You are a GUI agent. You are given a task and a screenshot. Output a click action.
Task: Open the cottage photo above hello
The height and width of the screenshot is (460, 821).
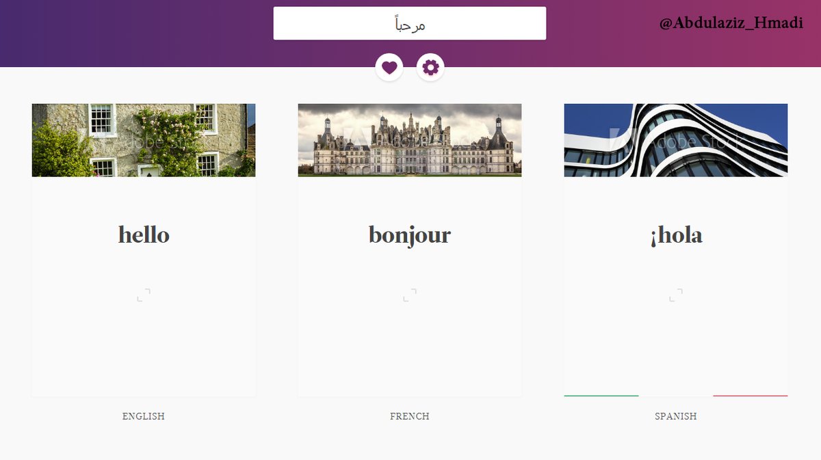coord(144,140)
